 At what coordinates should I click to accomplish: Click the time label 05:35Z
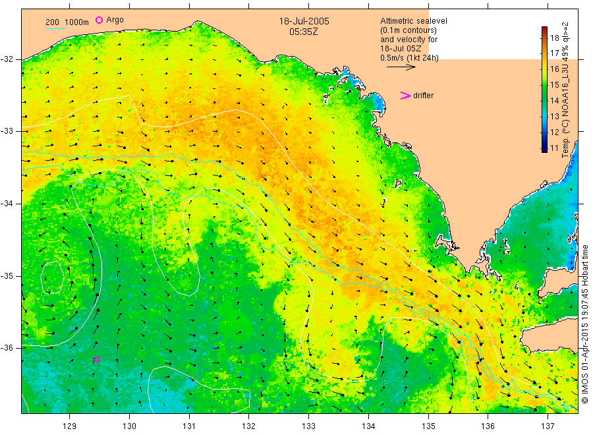303,32
